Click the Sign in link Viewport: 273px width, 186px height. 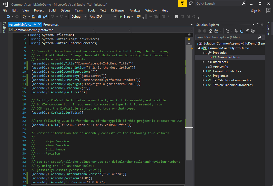click(x=256, y=11)
